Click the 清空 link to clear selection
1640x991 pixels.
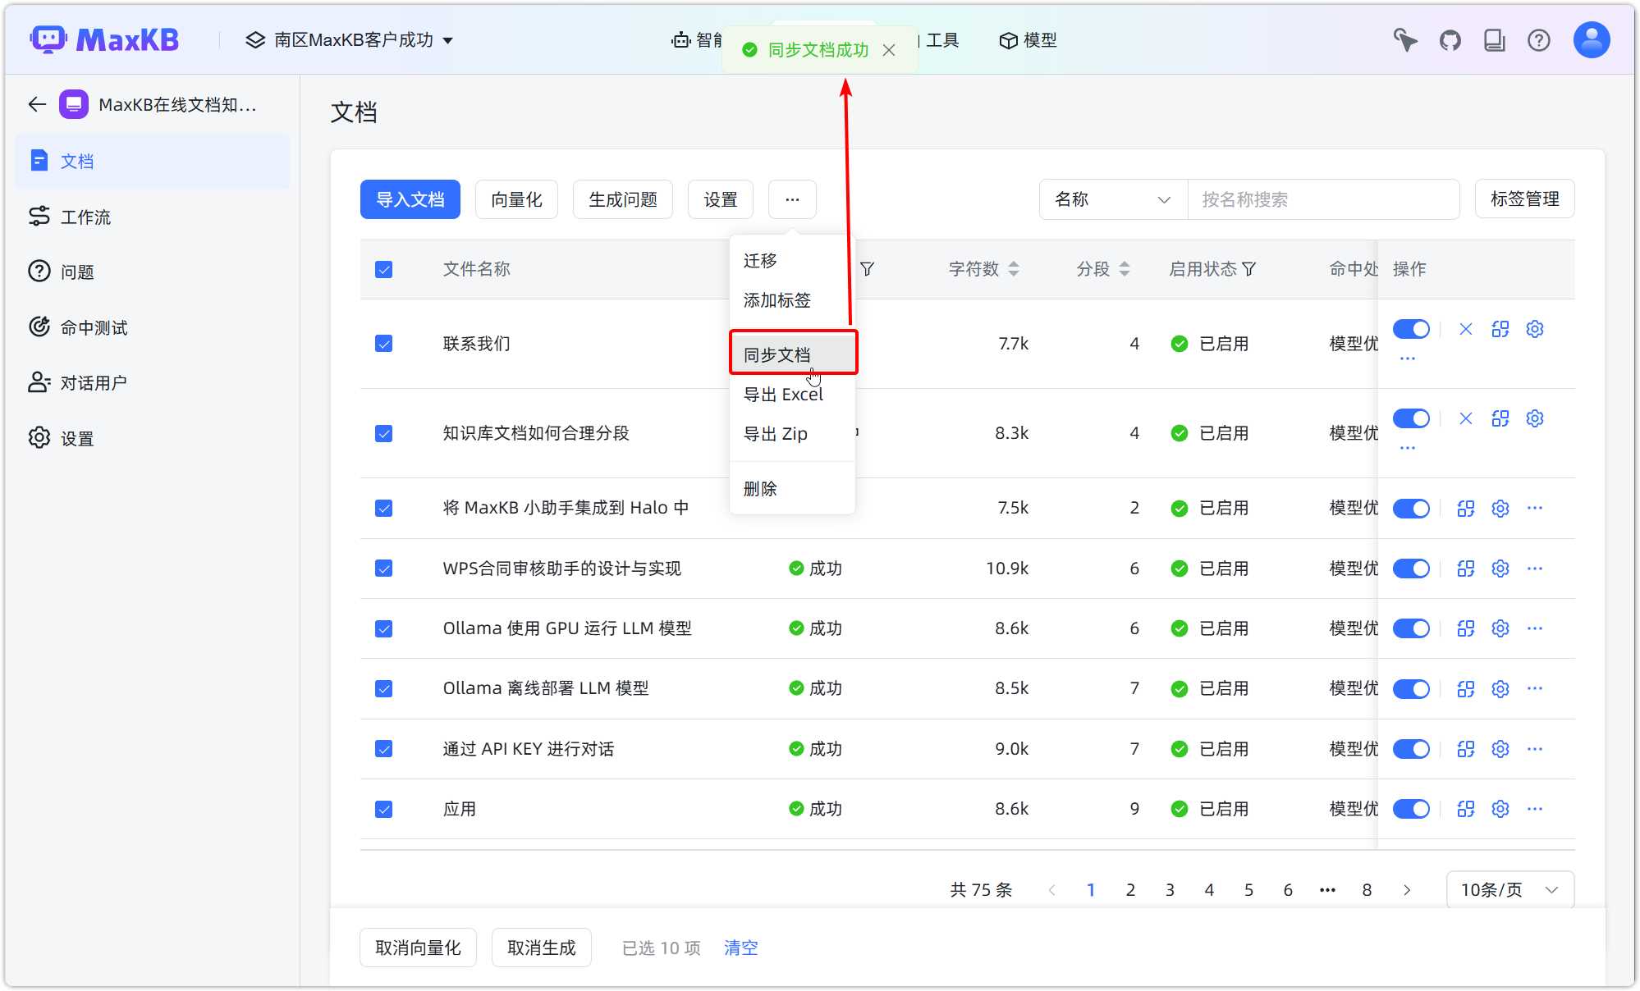pyautogui.click(x=740, y=948)
